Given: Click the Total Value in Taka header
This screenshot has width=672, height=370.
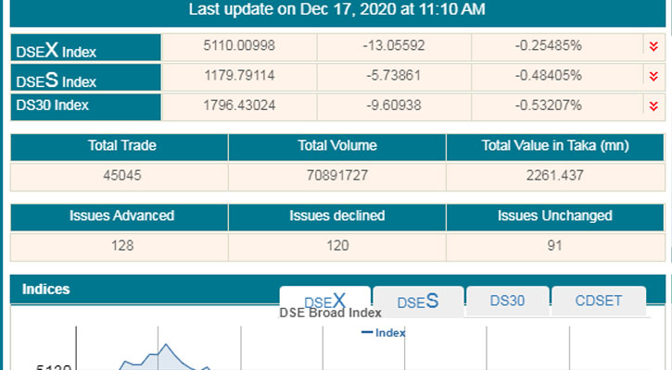Looking at the screenshot, I should (554, 145).
